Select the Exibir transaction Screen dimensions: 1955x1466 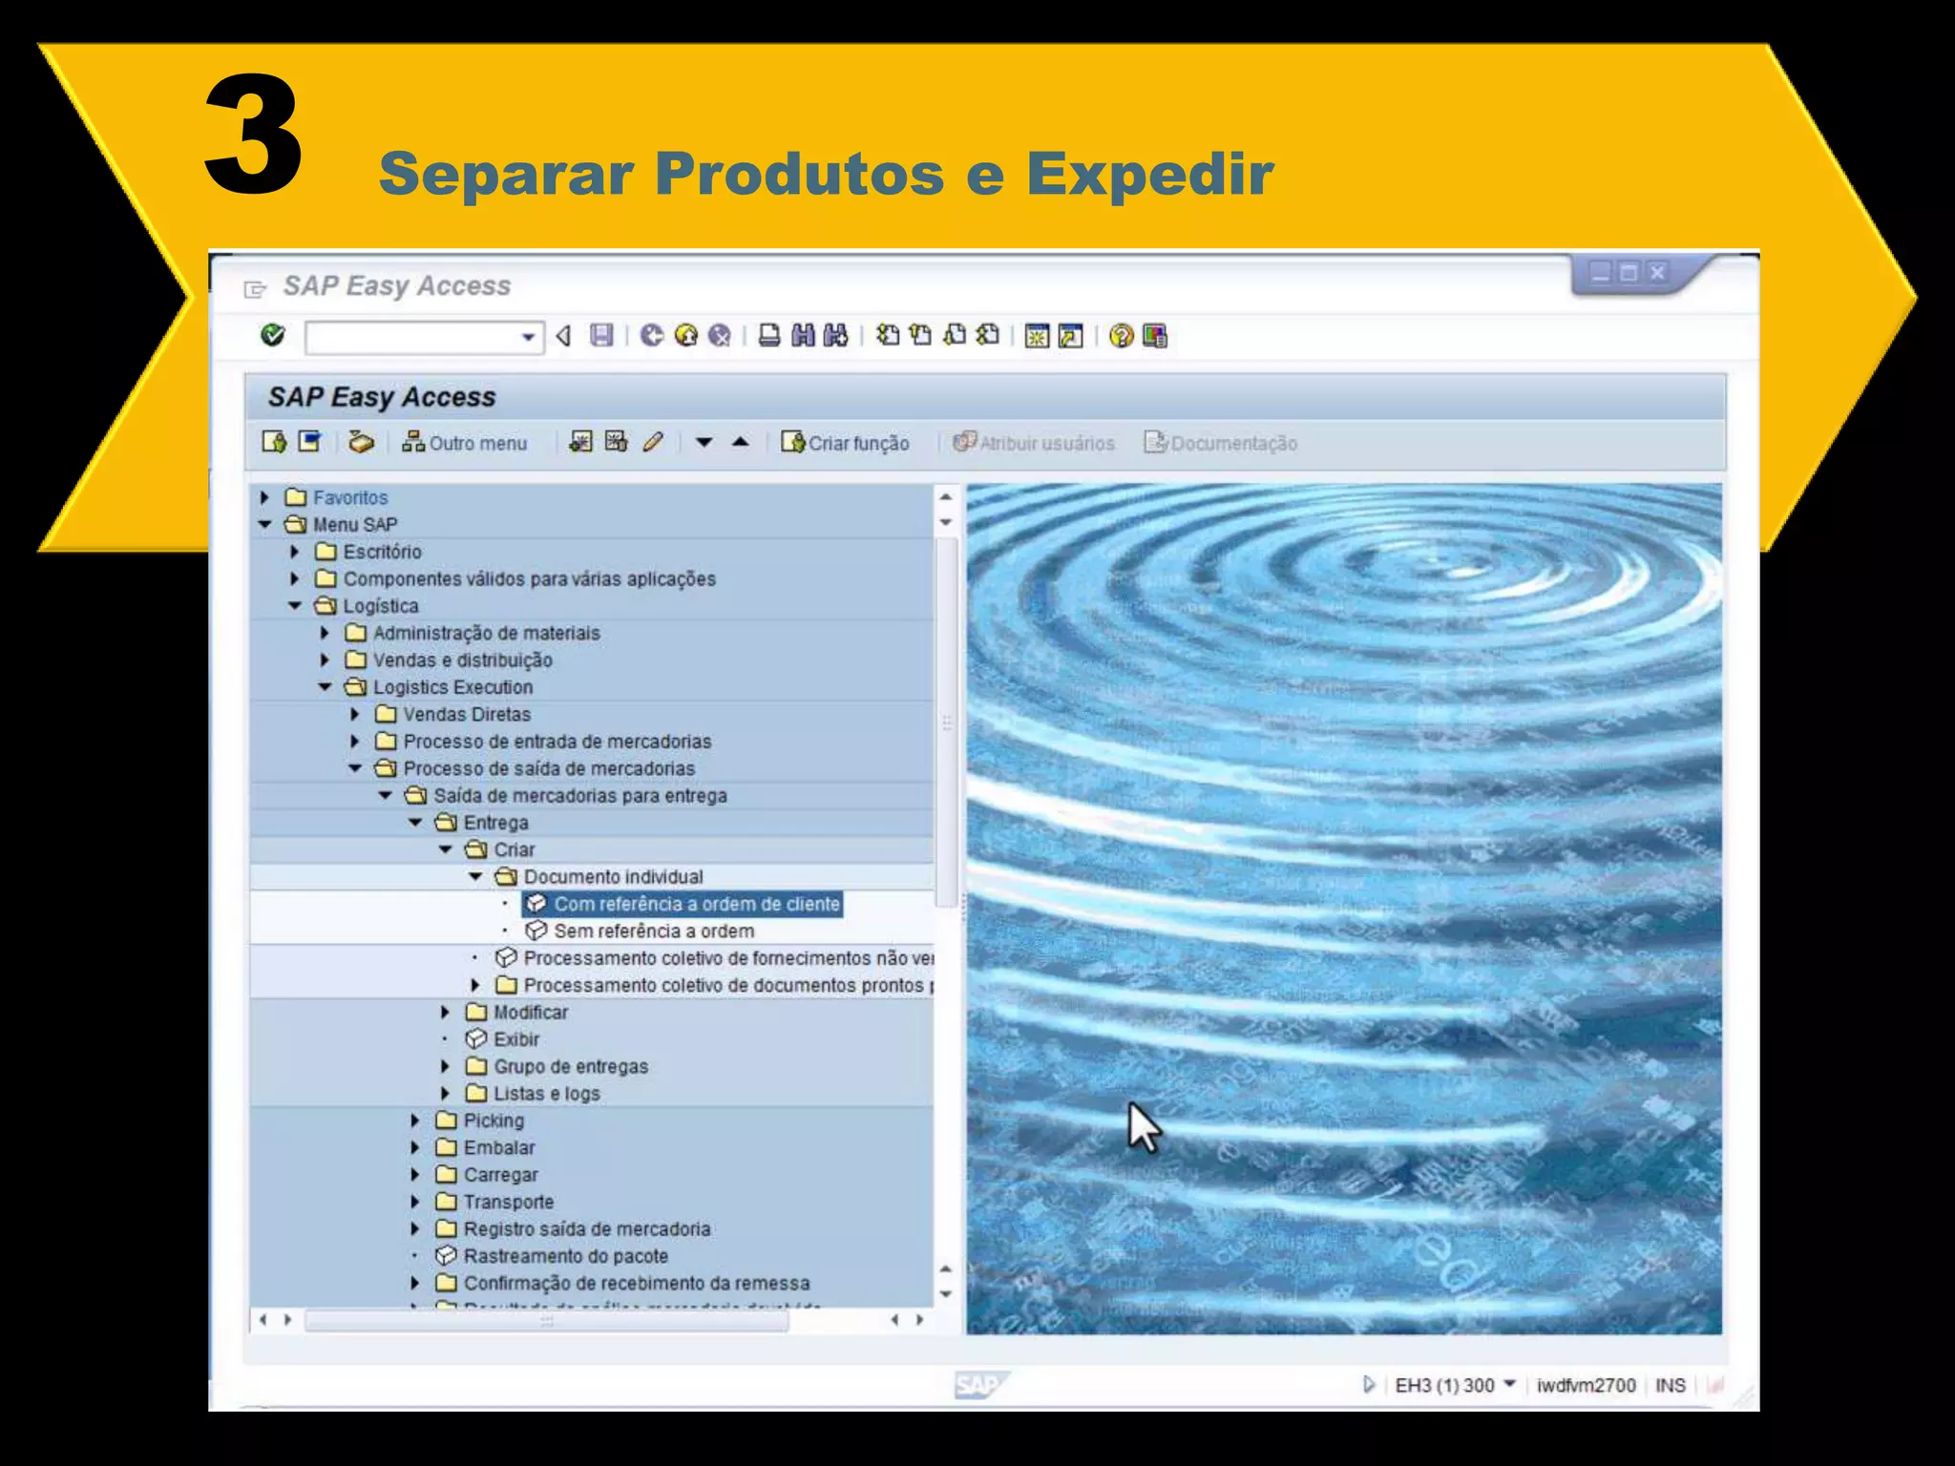(x=502, y=1039)
